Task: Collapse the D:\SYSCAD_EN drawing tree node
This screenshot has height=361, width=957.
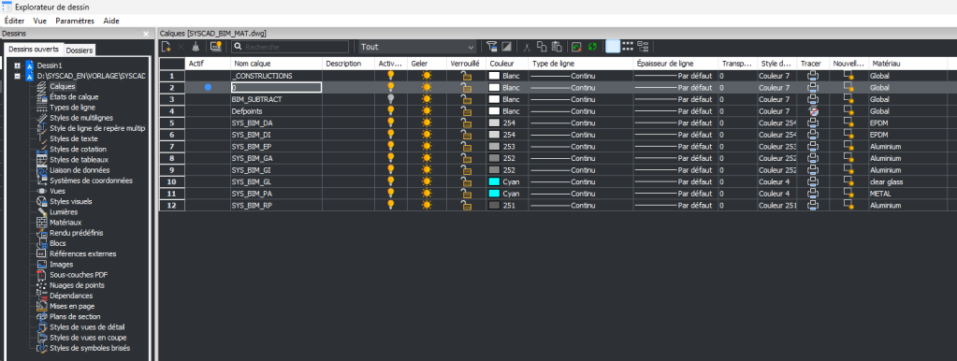Action: tap(18, 77)
